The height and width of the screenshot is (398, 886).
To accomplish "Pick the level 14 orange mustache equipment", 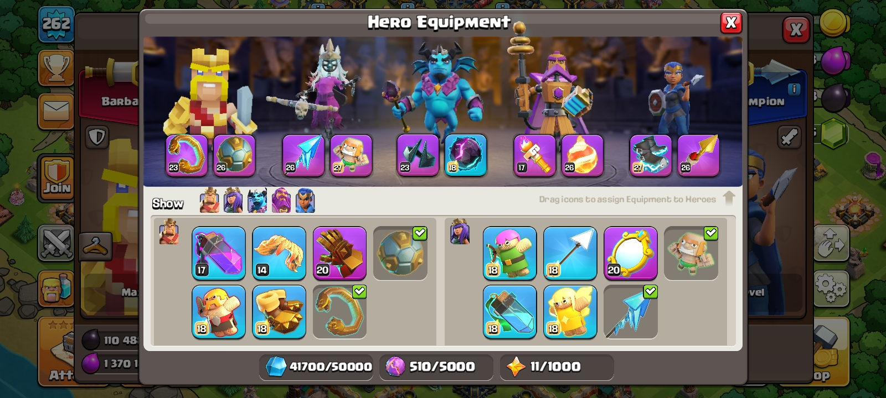I will pos(279,253).
